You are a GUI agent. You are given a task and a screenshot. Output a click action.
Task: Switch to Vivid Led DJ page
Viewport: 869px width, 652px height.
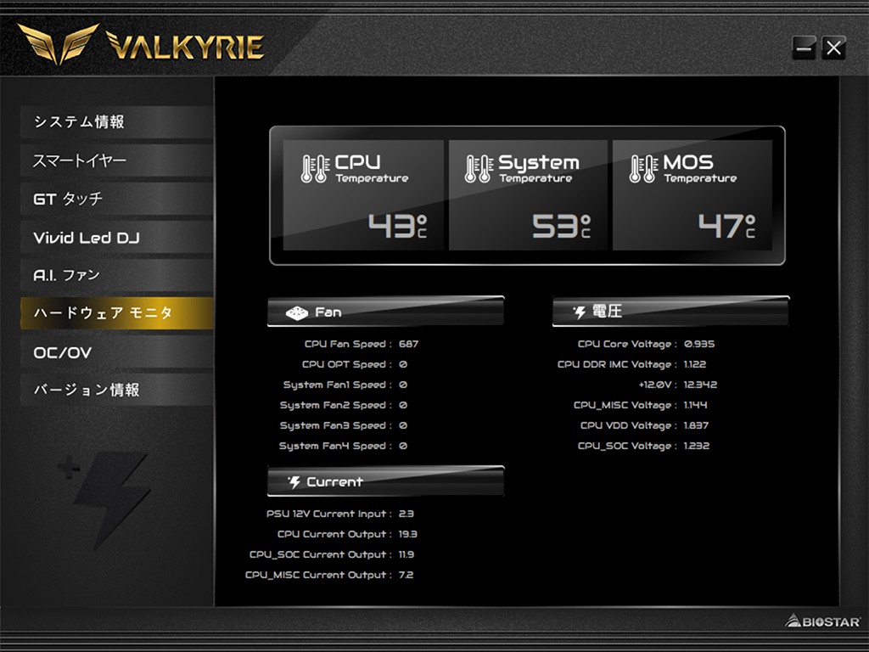pos(117,238)
